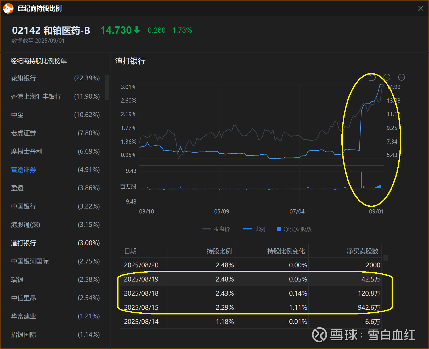
Task: Click the 经纪商持股比例 window title
Action: 40,9
